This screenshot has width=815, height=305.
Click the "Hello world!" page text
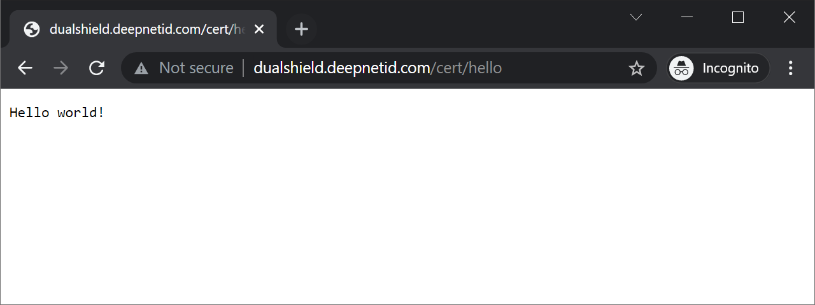coord(57,113)
